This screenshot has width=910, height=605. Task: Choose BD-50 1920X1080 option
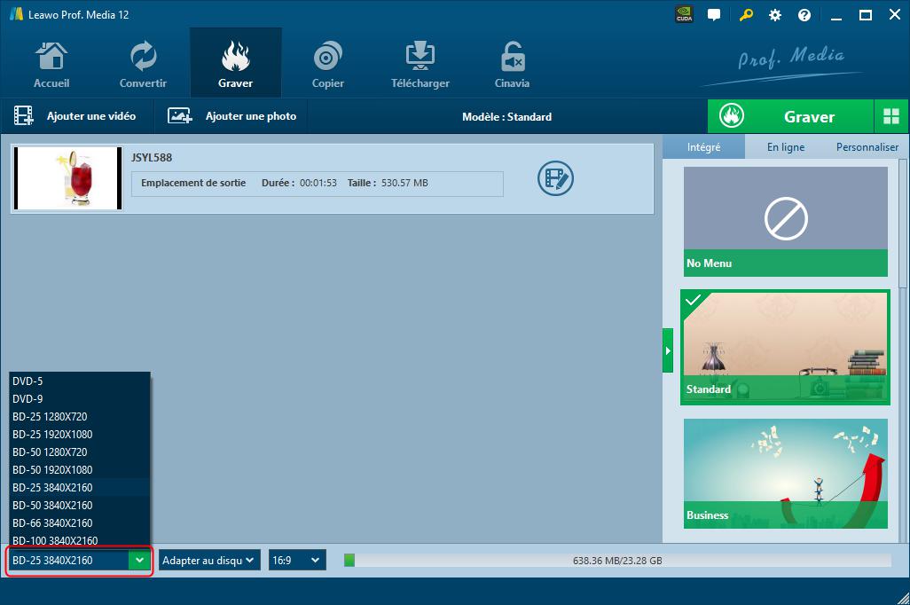pos(80,469)
